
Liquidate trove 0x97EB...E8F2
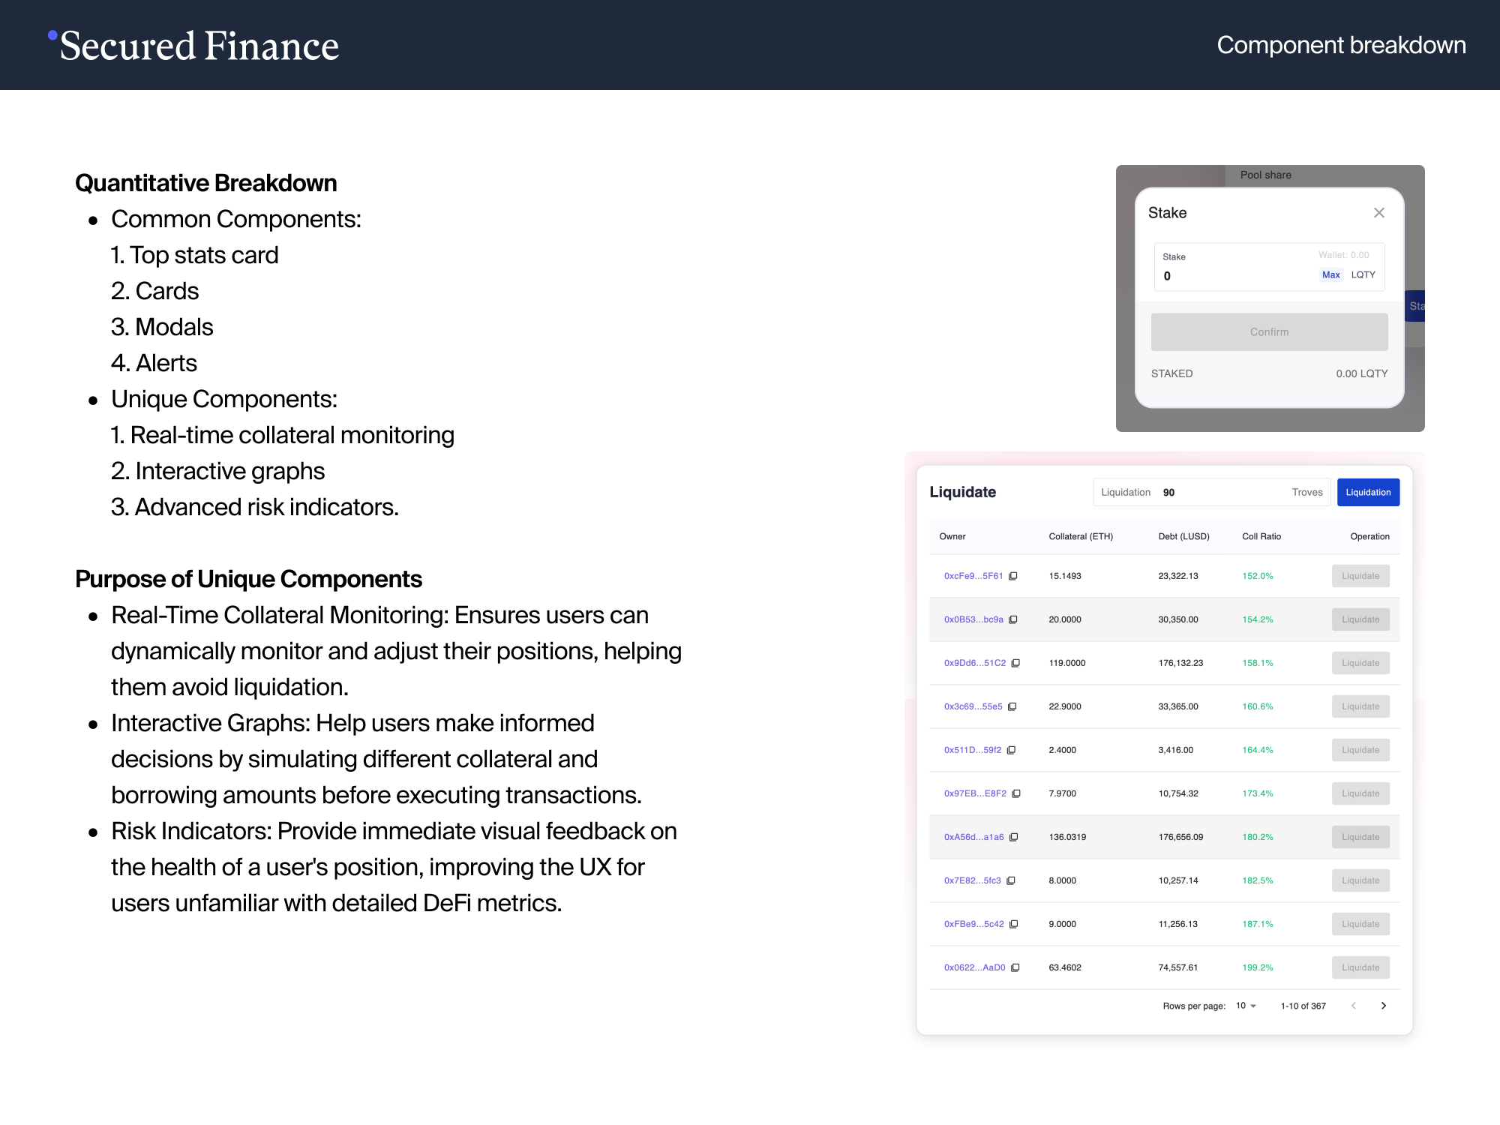coord(1360,793)
